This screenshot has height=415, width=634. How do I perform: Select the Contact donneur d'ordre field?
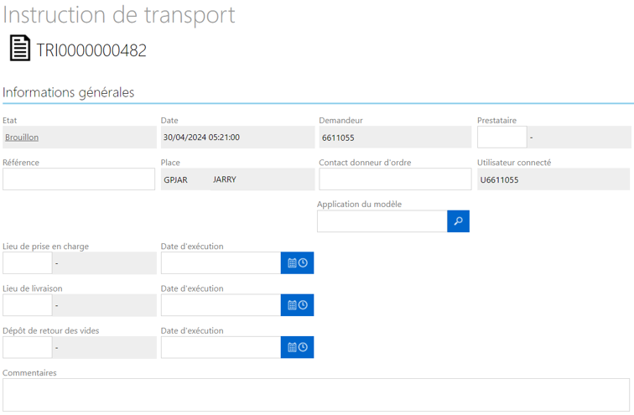(395, 179)
